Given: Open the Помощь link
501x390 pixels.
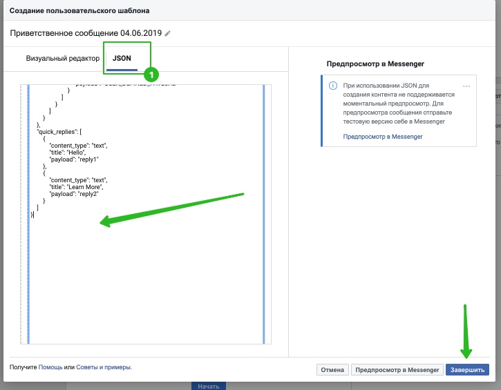Looking at the screenshot, I should click(50, 367).
